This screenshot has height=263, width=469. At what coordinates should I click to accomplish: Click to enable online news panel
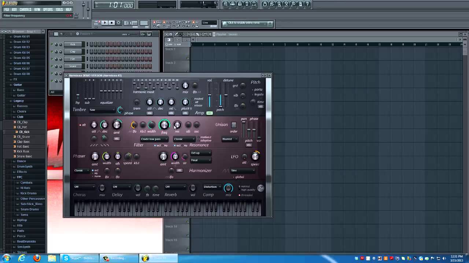pos(247,23)
